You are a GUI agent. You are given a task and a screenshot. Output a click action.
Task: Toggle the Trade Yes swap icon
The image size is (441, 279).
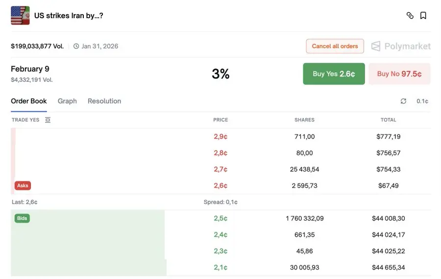(x=48, y=120)
